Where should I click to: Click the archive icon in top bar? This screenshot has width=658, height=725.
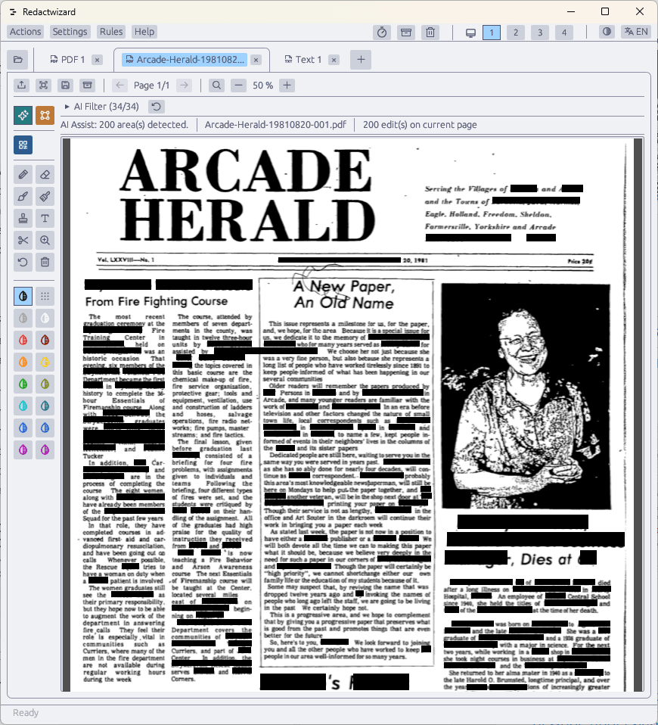pyautogui.click(x=405, y=33)
